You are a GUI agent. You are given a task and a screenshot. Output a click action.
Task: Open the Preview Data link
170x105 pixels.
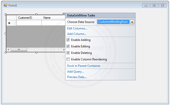pyautogui.click(x=77, y=77)
